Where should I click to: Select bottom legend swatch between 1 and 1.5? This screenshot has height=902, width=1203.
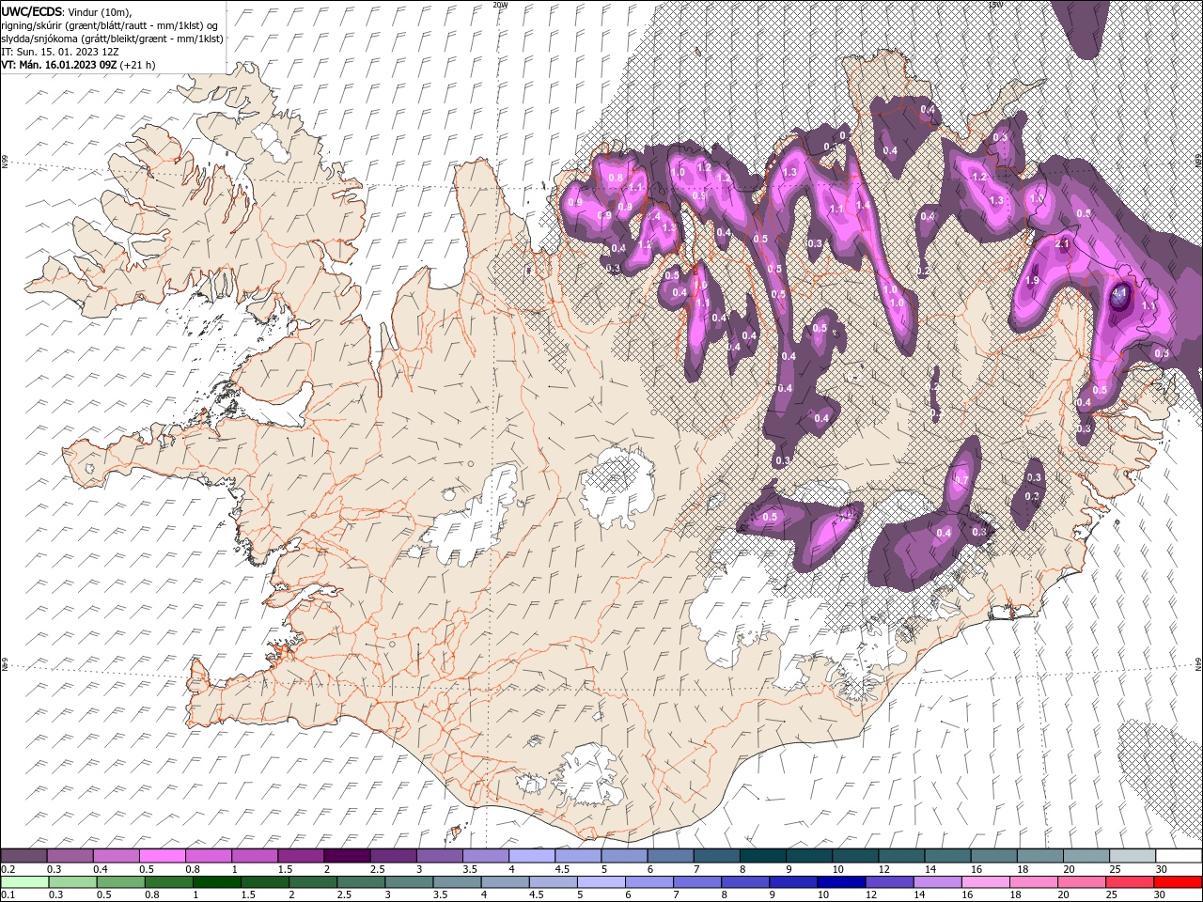click(x=217, y=882)
